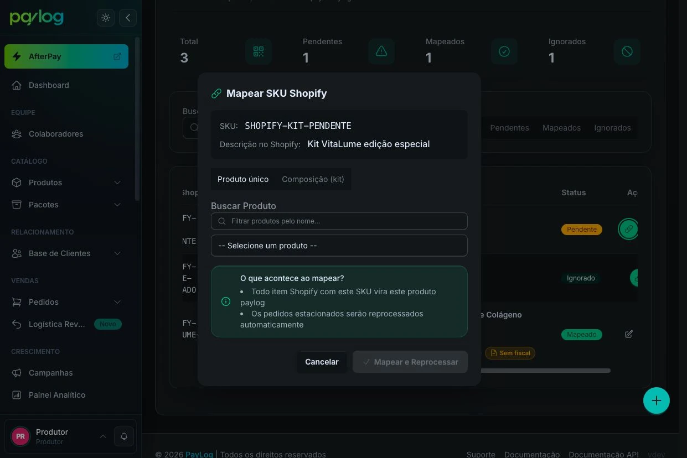Viewport: 687px width, 458px height.
Task: Click the Cancelar button
Action: tap(322, 362)
